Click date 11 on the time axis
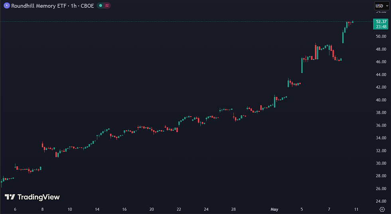391x214 pixels. pos(356,209)
